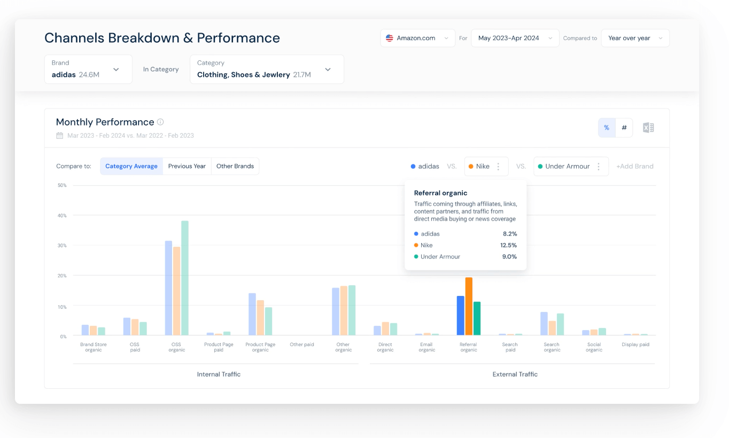Image resolution: width=729 pixels, height=438 pixels.
Task: Click the calendar icon beside the date range
Action: pos(59,136)
